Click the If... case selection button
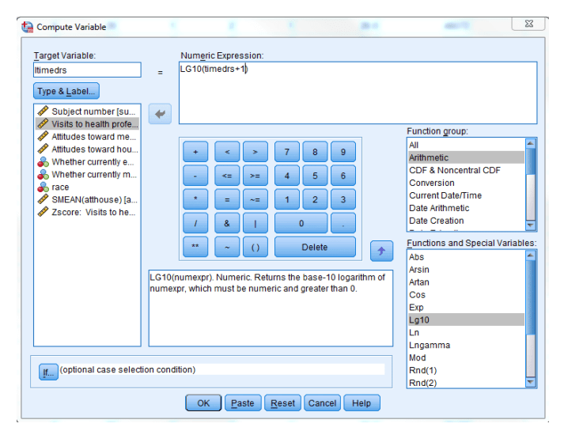564x431 pixels. (x=48, y=371)
